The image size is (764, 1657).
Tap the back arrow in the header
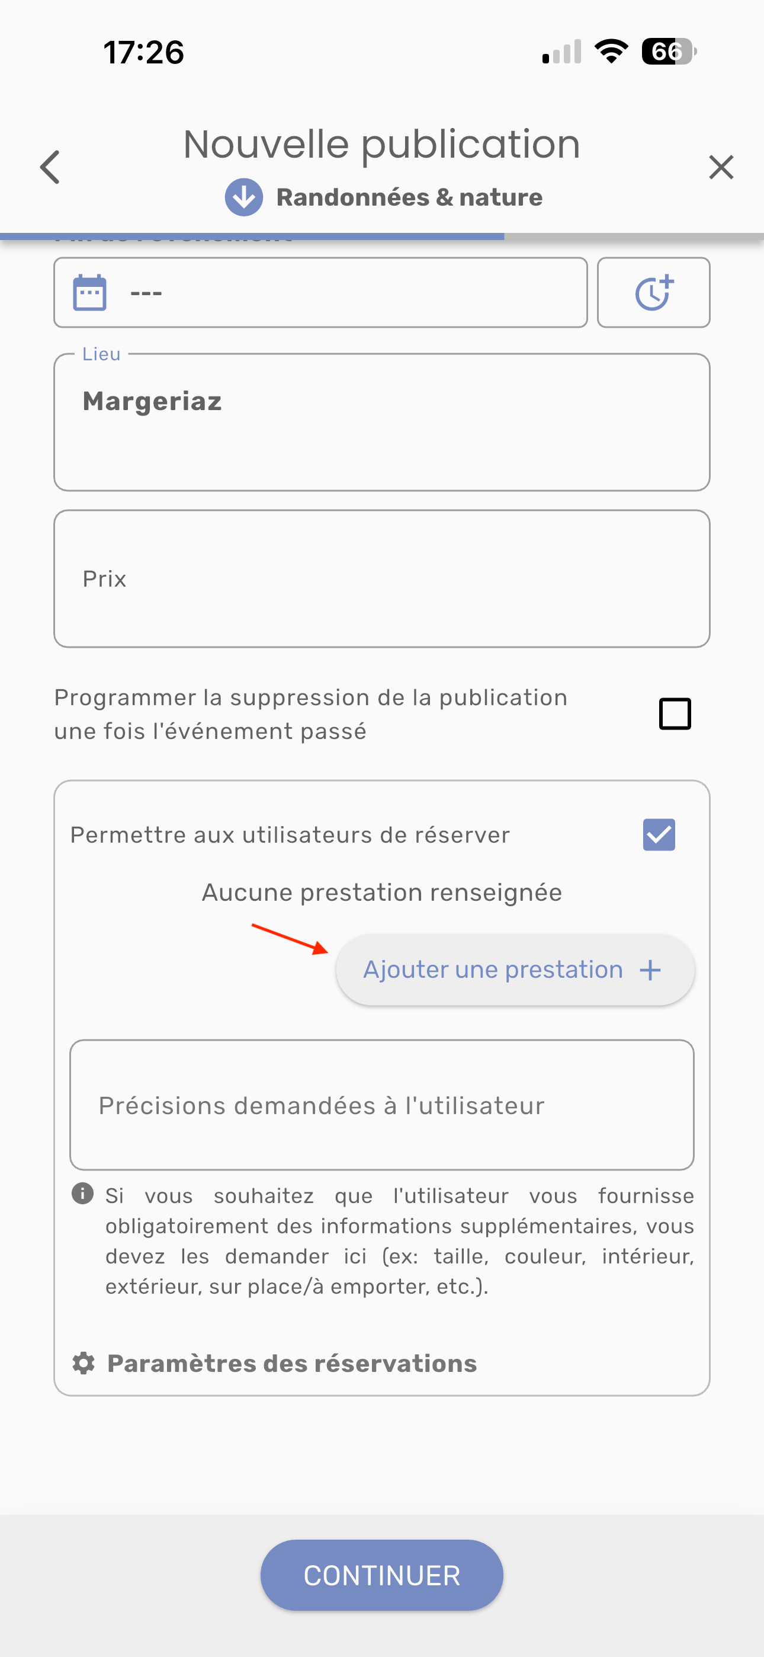click(x=50, y=167)
